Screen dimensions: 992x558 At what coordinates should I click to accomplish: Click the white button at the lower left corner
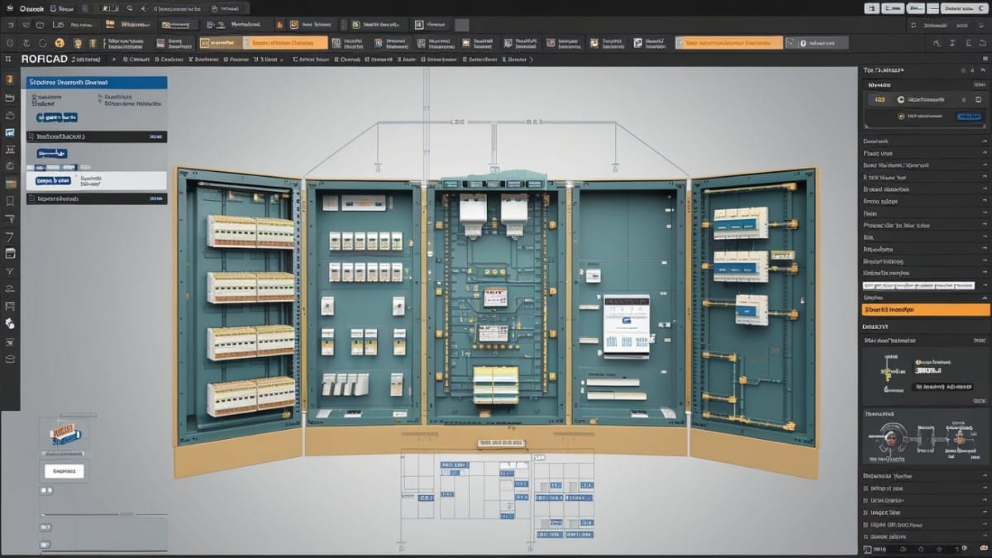(x=64, y=470)
